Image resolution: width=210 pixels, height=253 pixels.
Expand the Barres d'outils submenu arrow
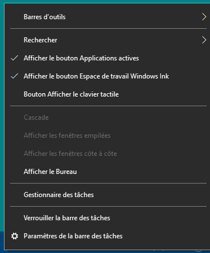pos(204,17)
